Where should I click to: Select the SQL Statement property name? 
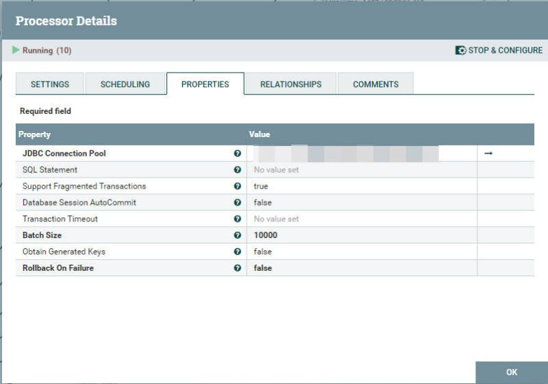[49, 169]
